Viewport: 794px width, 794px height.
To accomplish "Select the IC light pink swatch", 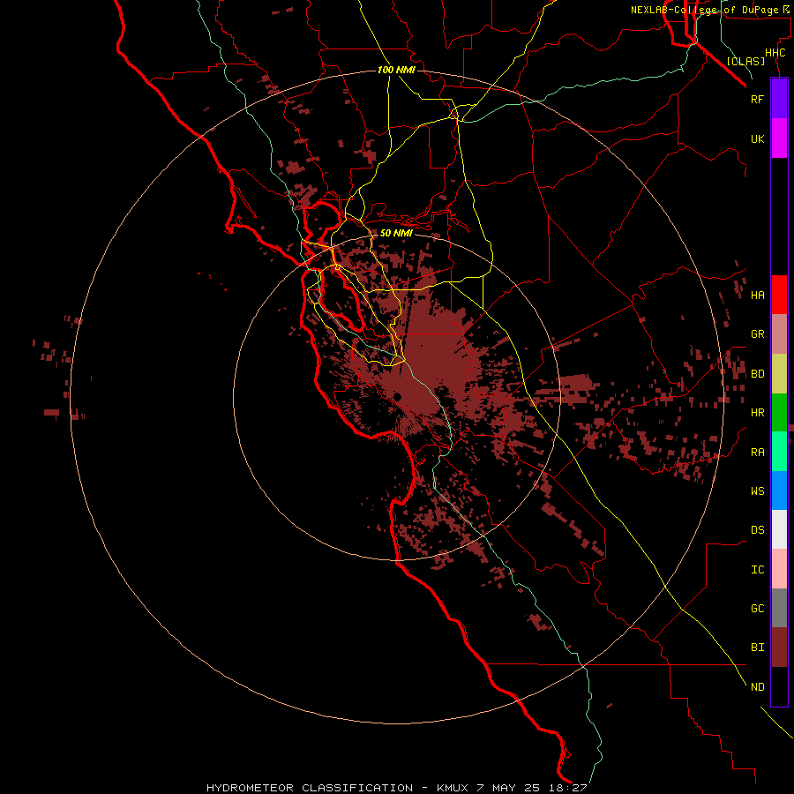I will tap(779, 569).
